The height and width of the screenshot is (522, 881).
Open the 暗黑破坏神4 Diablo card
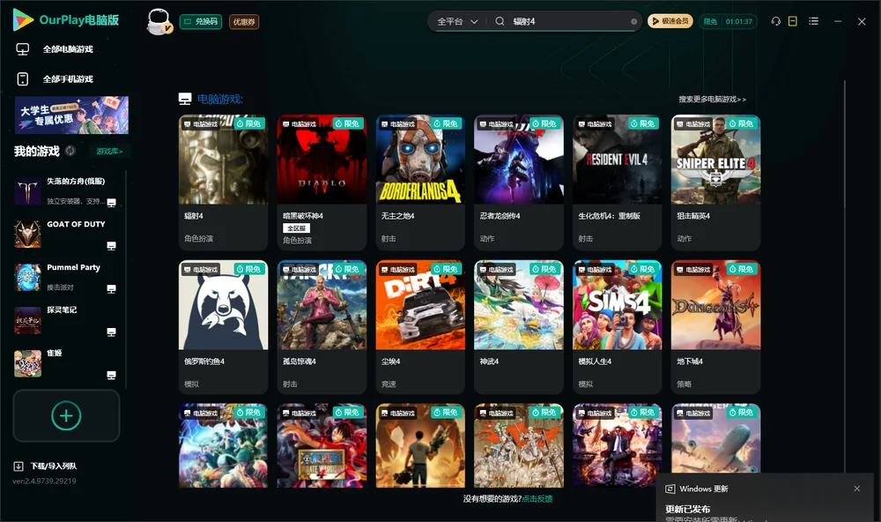coord(322,183)
